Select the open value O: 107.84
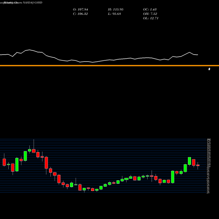Viewport: 219px width, 219px height. (81, 10)
